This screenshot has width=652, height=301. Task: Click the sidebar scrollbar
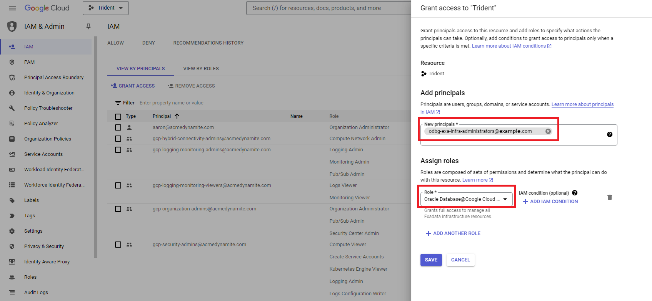95,147
